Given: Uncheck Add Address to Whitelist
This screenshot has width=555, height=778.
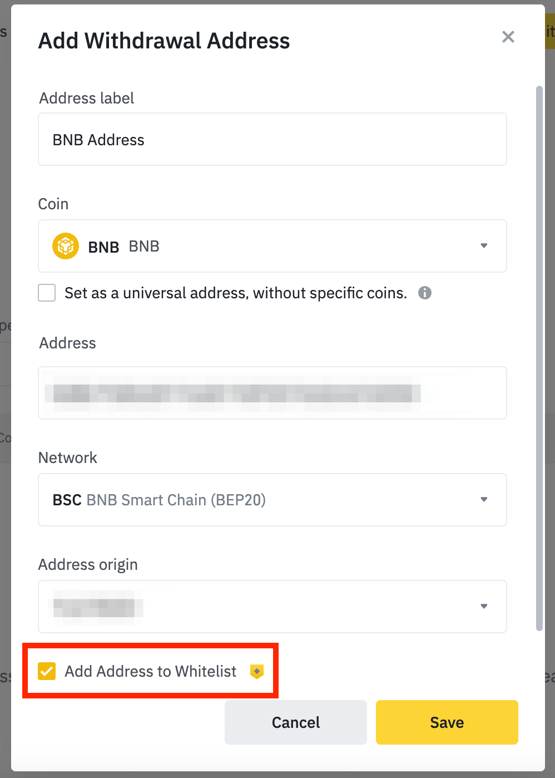Looking at the screenshot, I should tap(47, 671).
